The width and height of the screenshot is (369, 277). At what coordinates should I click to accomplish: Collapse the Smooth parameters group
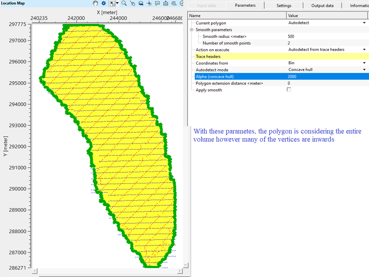click(191, 30)
